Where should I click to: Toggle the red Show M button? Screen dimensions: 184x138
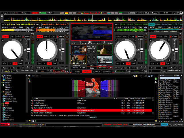[x=35, y=13]
